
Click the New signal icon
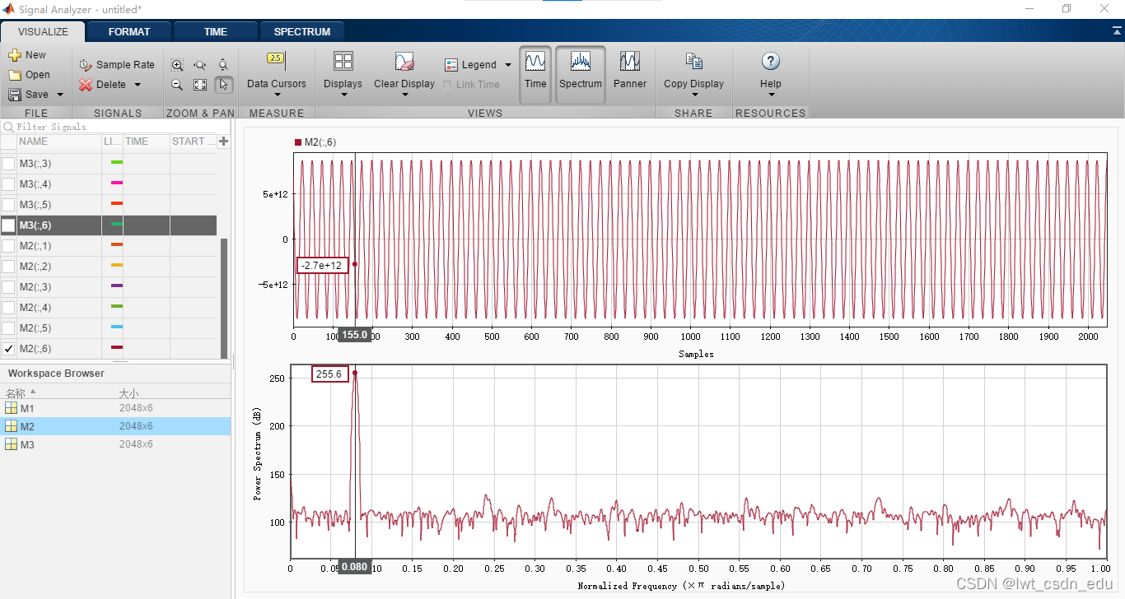(14, 55)
